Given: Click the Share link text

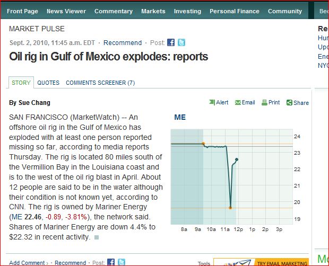Looking at the screenshot, I should (x=301, y=103).
